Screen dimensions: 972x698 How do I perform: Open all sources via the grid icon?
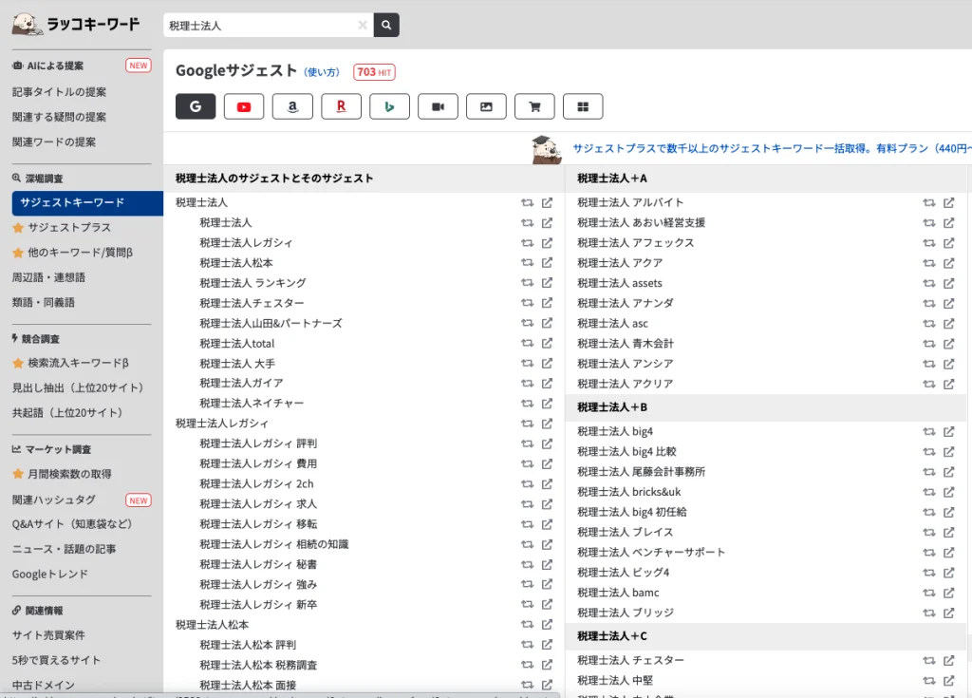[583, 106]
